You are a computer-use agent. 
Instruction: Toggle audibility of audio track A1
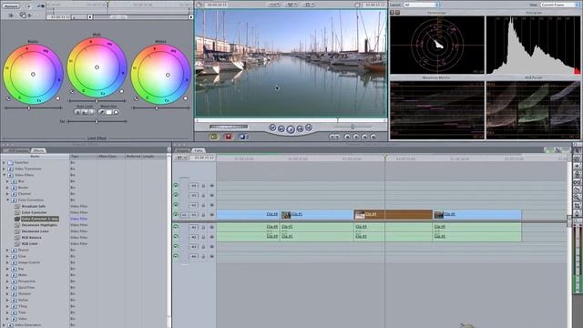[x=176, y=227]
